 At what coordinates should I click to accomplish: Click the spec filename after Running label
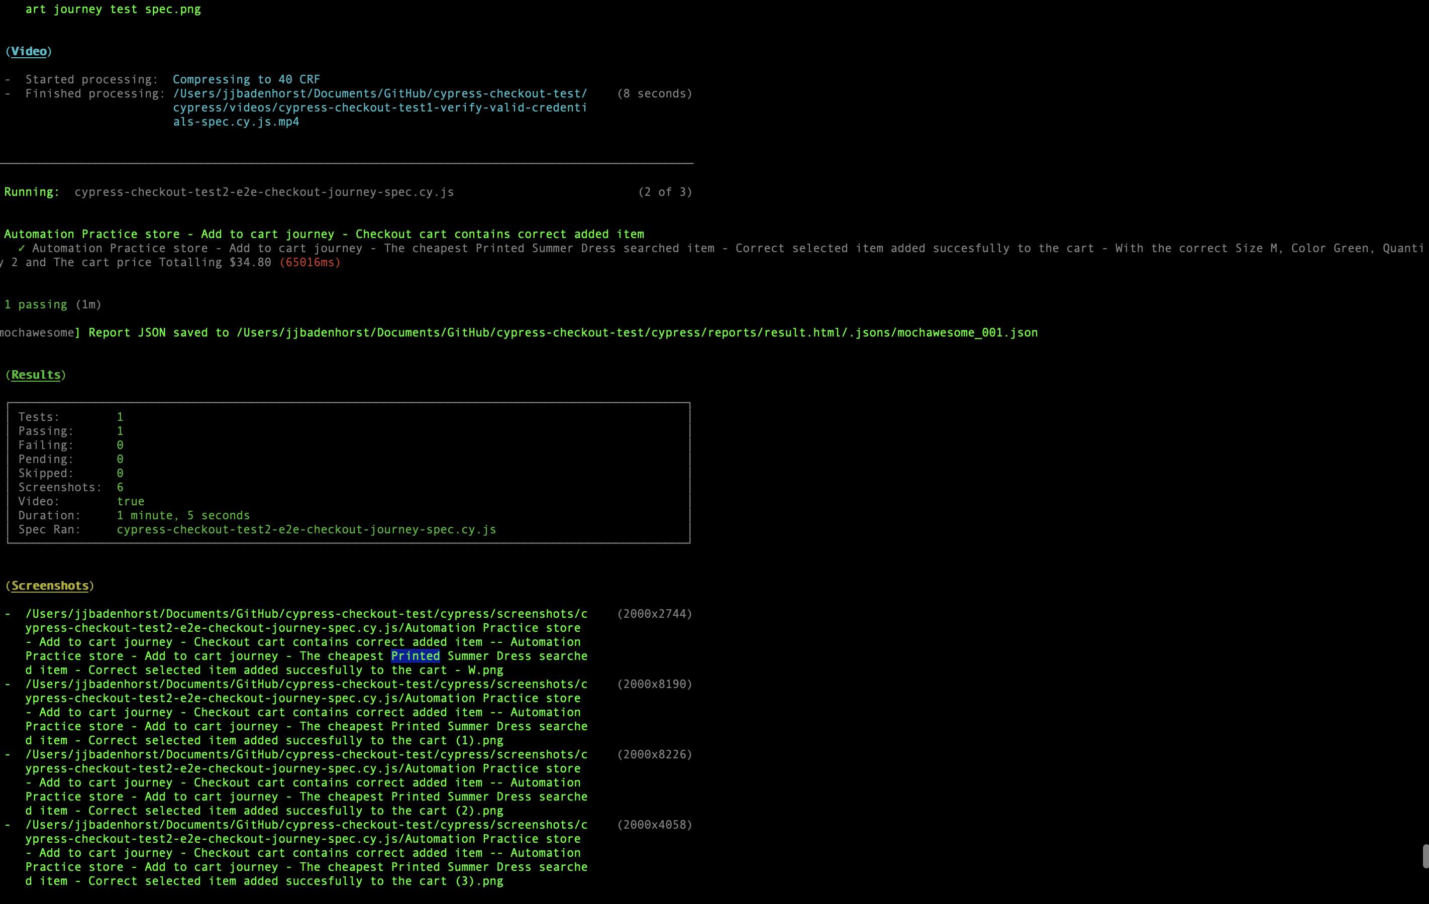click(264, 192)
